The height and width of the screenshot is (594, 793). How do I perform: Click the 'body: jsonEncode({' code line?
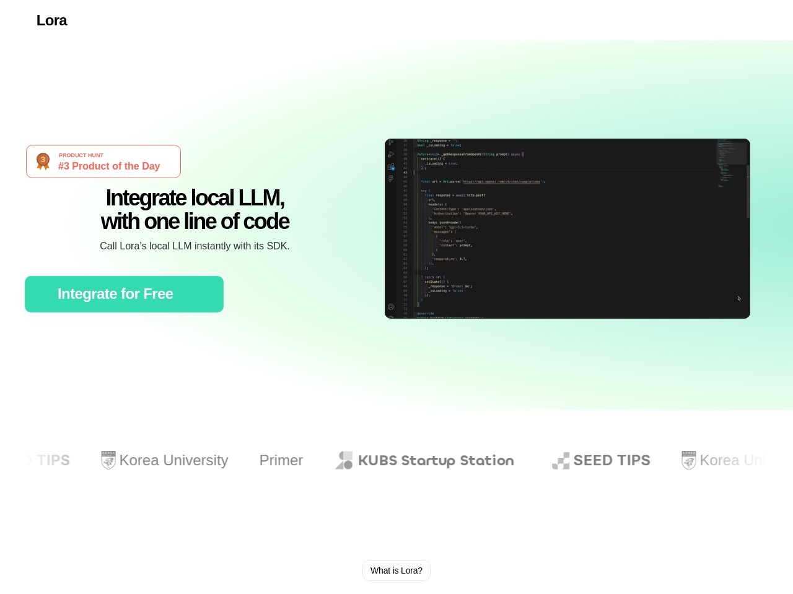[444, 222]
